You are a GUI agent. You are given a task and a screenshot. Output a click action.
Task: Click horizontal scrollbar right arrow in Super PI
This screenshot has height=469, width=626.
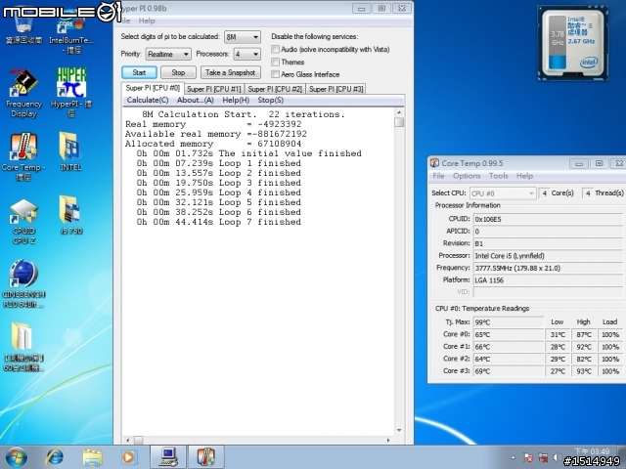[x=388, y=440]
